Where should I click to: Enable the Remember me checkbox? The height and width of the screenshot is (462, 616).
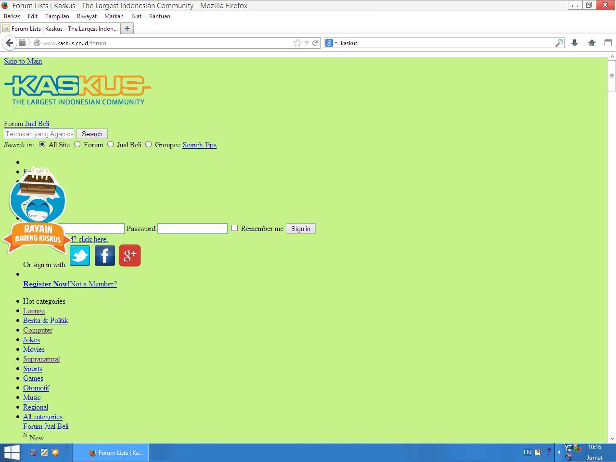coord(234,228)
